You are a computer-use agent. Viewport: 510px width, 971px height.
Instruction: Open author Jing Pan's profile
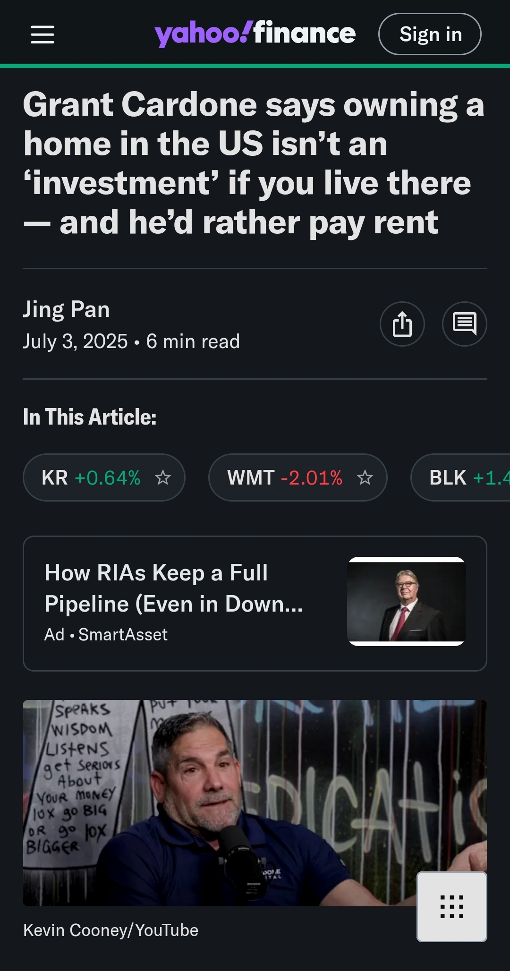(x=67, y=309)
